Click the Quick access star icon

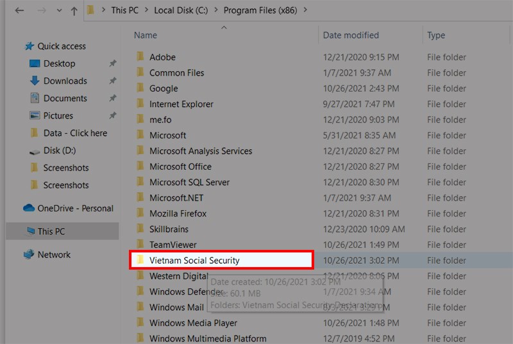pyautogui.click(x=29, y=46)
